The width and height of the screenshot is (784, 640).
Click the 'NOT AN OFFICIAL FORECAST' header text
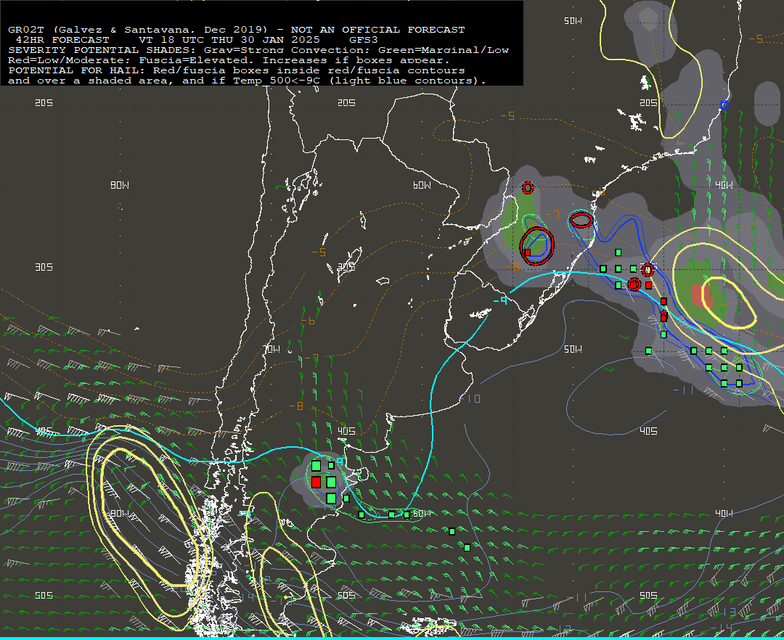point(377,30)
